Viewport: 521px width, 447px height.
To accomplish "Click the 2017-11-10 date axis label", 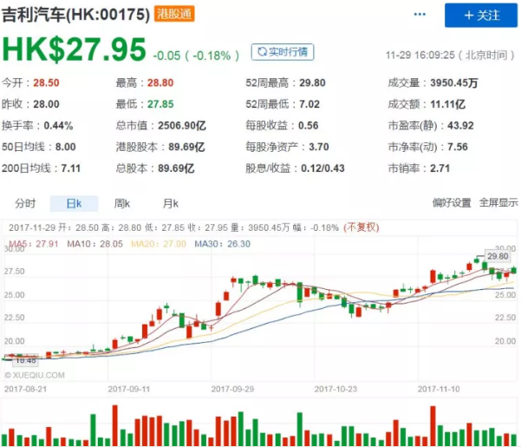I will [x=439, y=389].
